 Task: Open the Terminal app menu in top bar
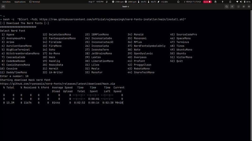(x=35, y=2)
